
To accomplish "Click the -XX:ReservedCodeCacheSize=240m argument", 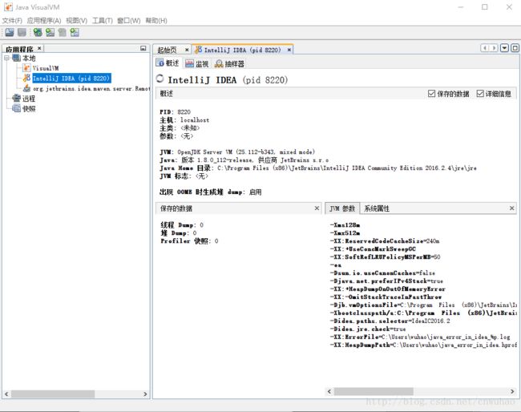I will pos(385,241).
